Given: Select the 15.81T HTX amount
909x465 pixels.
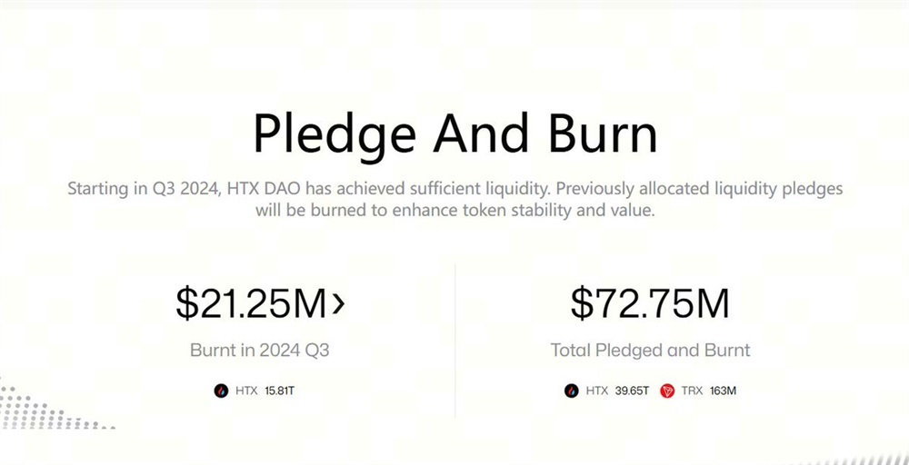Looking at the screenshot, I should [279, 391].
